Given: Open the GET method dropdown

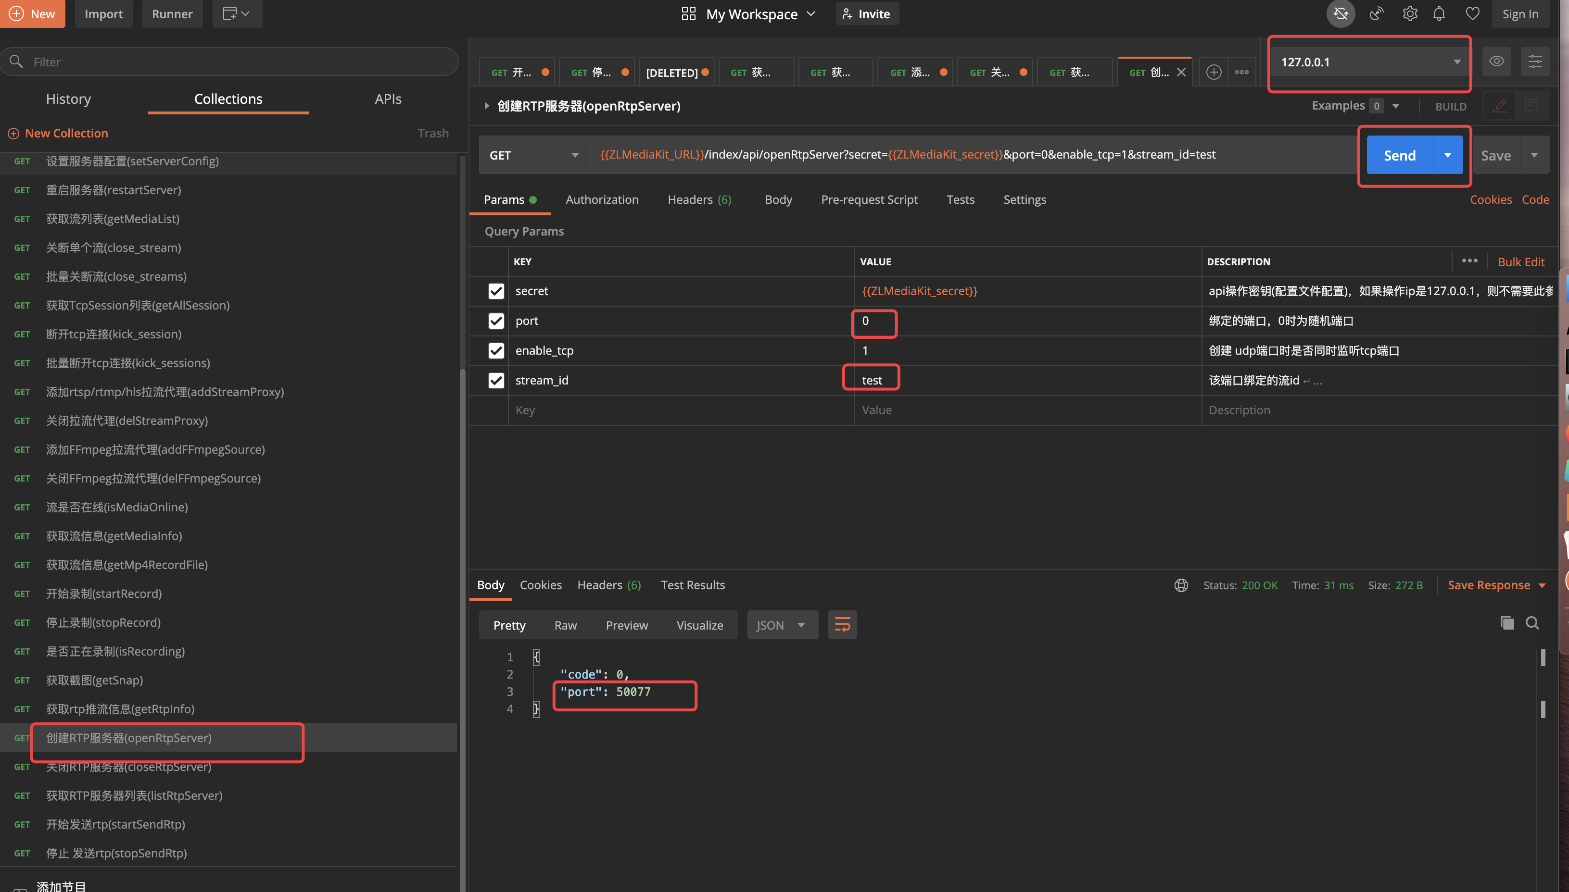Looking at the screenshot, I should (533, 156).
